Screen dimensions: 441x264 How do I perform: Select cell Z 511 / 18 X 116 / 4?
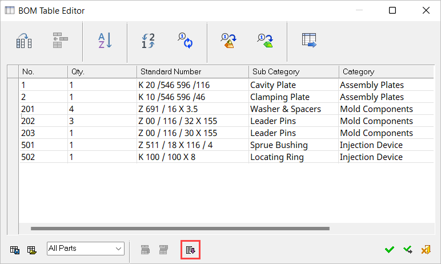click(193, 145)
